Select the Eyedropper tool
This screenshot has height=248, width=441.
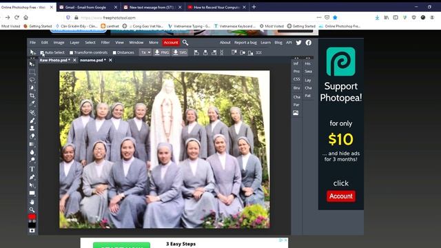32,103
